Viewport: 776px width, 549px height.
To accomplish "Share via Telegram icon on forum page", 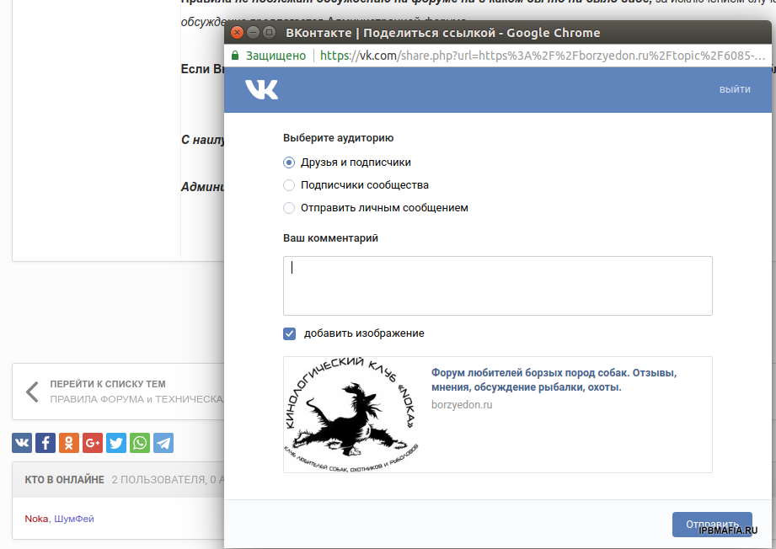I will tap(163, 443).
